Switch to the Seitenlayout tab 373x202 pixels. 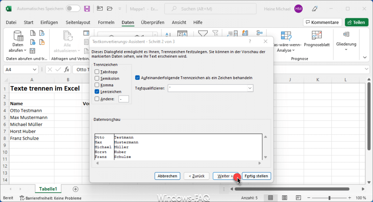tap(78, 22)
